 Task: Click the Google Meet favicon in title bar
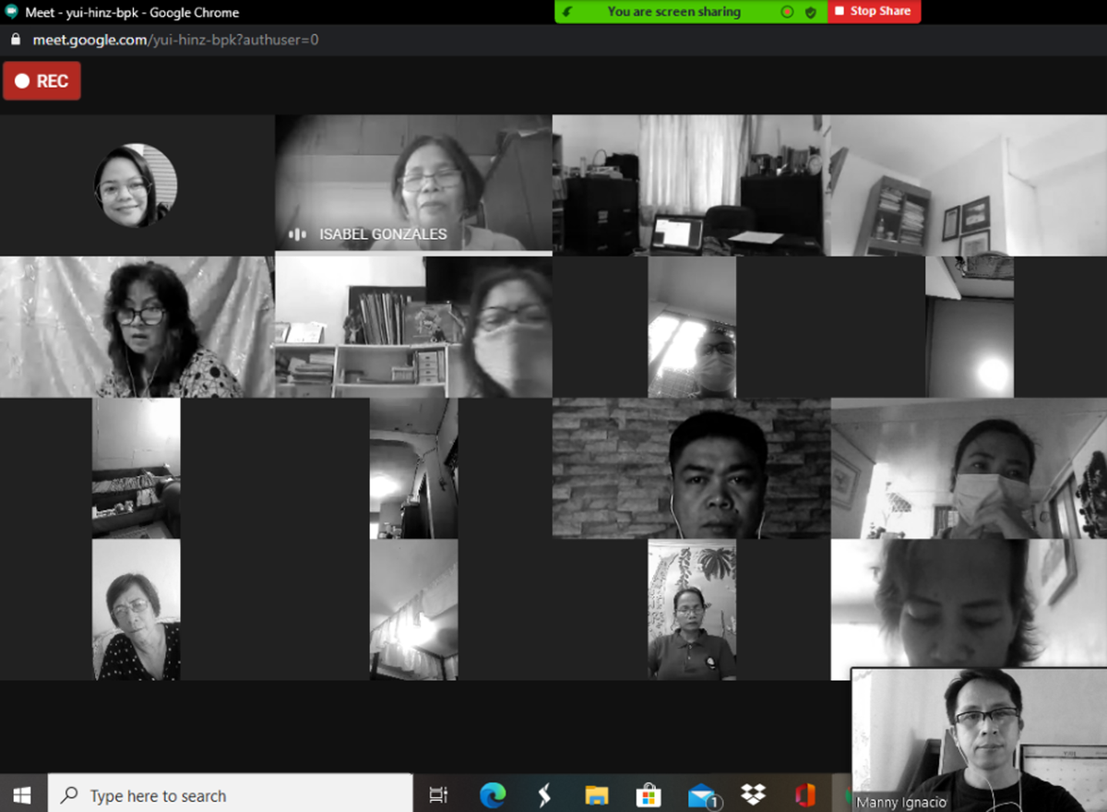tap(11, 12)
